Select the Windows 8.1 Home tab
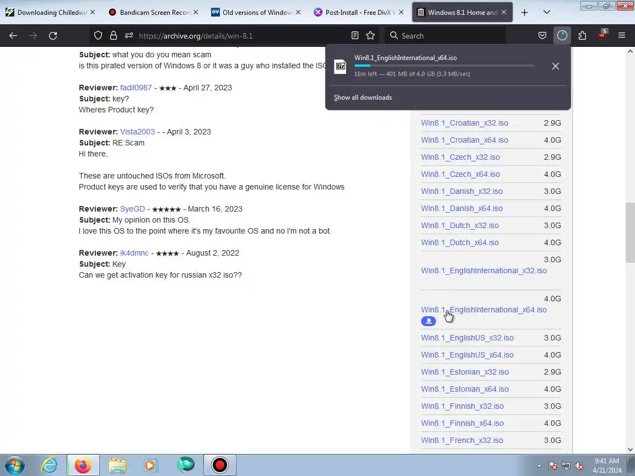Screen dimensions: 635x476 tap(462, 13)
